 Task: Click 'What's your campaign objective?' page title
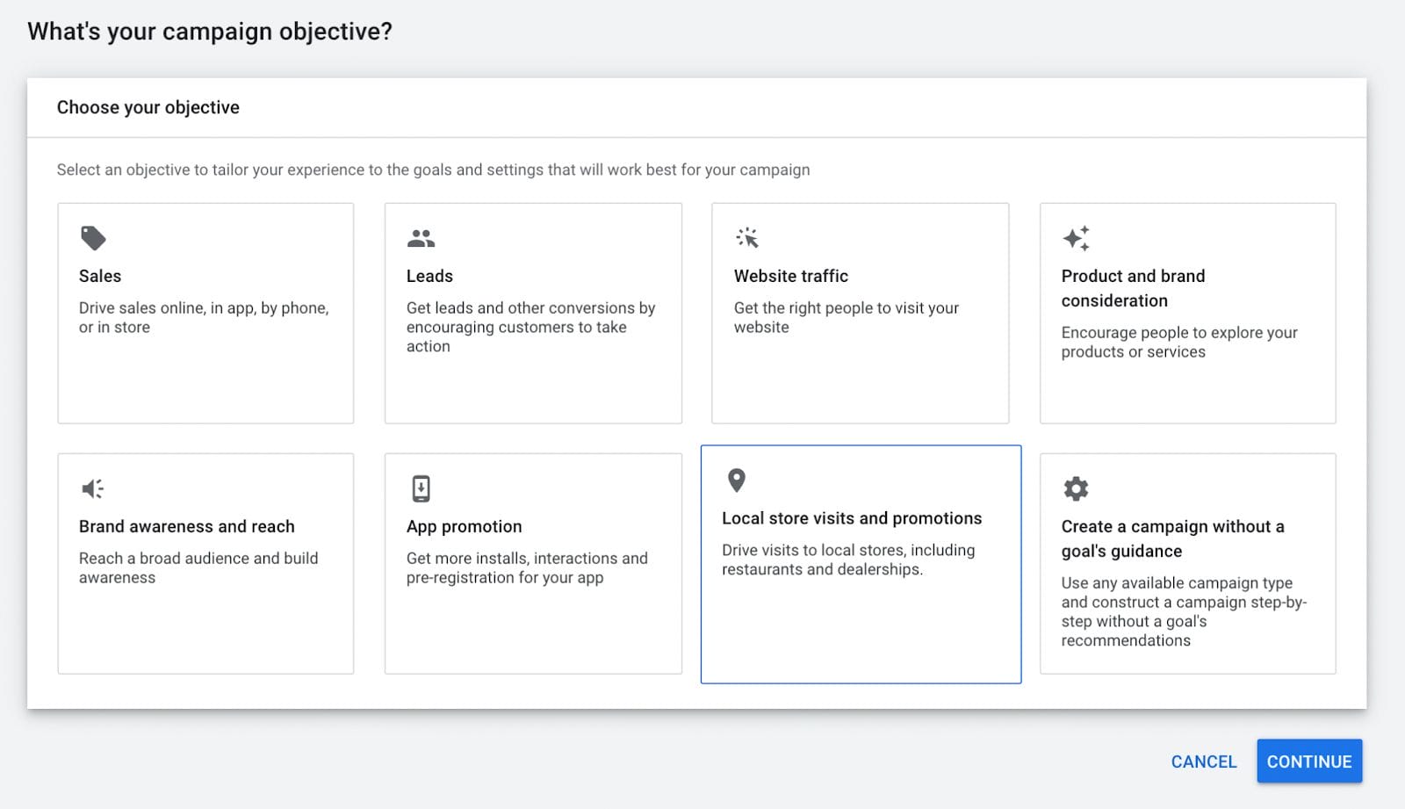click(x=210, y=32)
